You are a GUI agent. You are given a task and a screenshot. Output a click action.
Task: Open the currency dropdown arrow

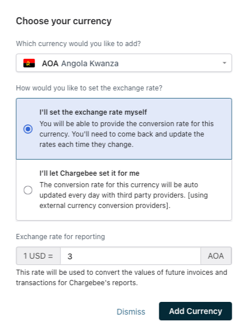click(x=224, y=63)
